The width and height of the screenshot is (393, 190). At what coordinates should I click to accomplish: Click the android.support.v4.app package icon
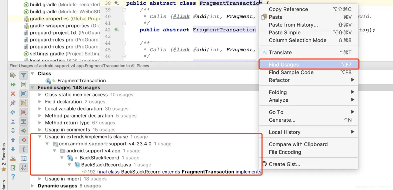pyautogui.click(x=63, y=151)
